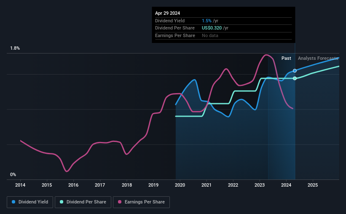The image size is (346, 214).
Task: Click the blue Dividend Yield data point marker
Action: click(295, 71)
